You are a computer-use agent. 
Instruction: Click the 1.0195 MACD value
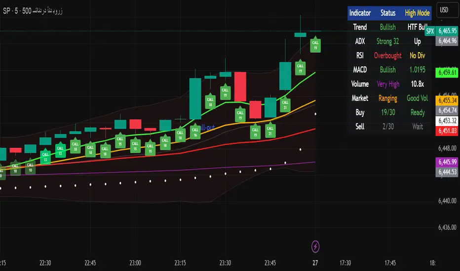pyautogui.click(x=417, y=70)
